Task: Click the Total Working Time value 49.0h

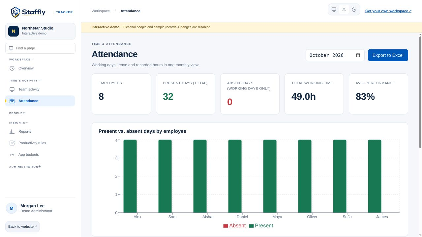Action: (304, 96)
